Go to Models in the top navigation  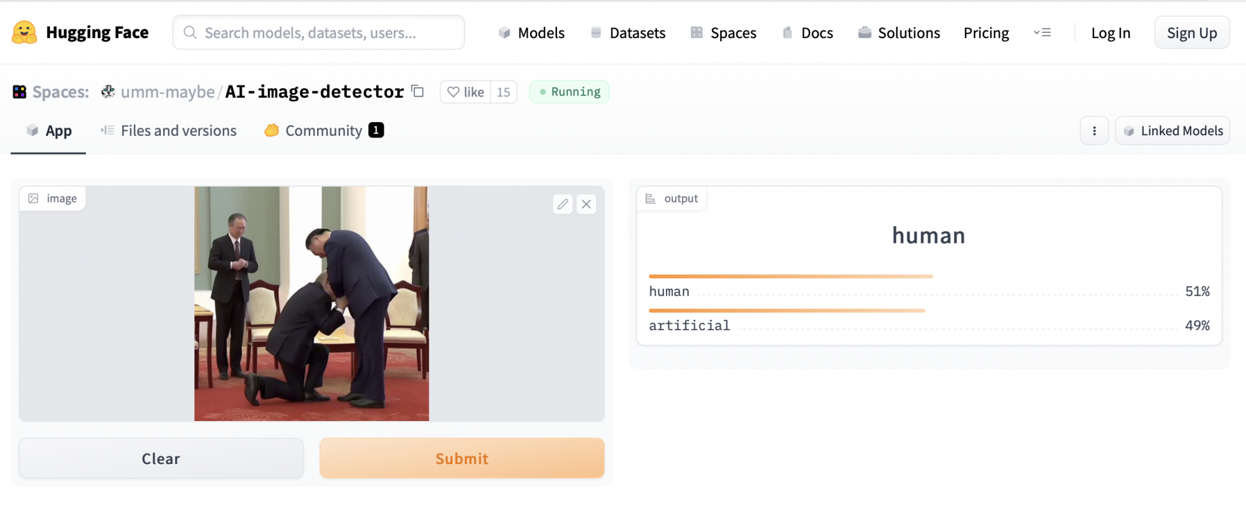pos(531,33)
